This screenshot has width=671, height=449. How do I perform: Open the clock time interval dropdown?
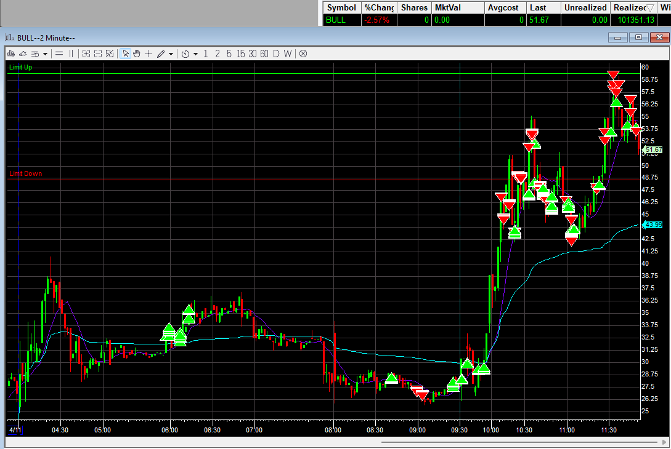(x=195, y=54)
